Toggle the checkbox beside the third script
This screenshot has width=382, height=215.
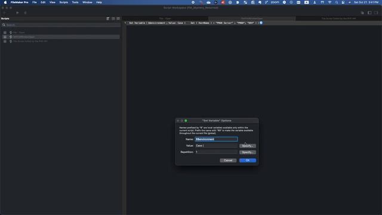pos(5,41)
